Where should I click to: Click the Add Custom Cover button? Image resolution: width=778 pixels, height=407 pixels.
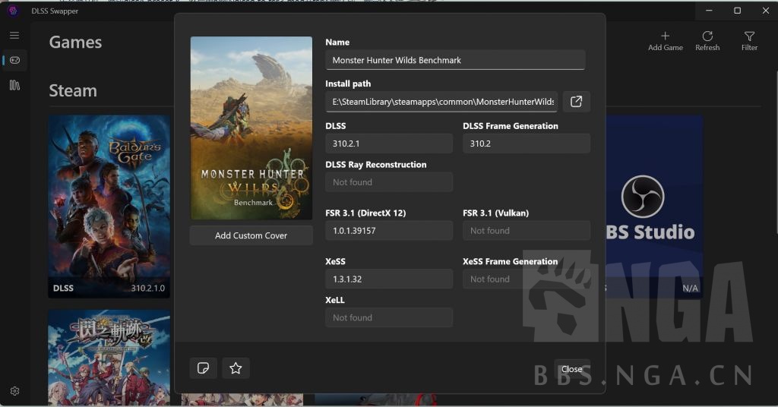tap(251, 235)
